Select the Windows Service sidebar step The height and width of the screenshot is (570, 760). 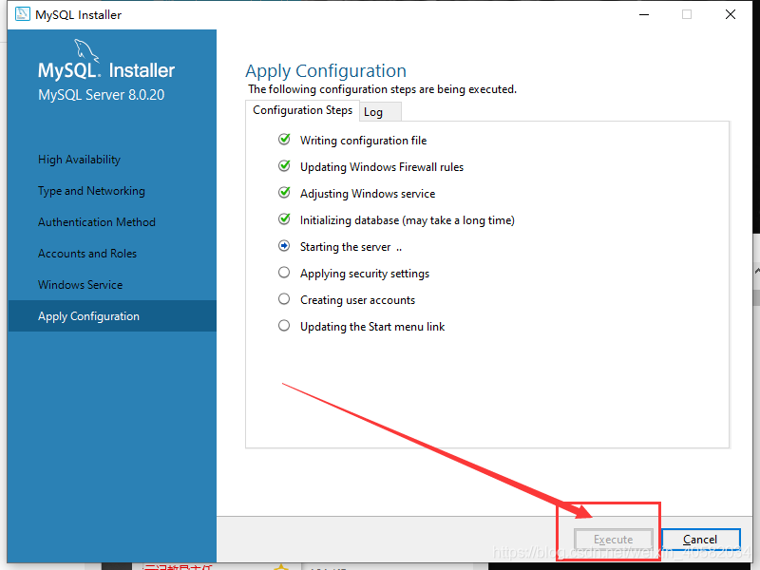tap(81, 284)
